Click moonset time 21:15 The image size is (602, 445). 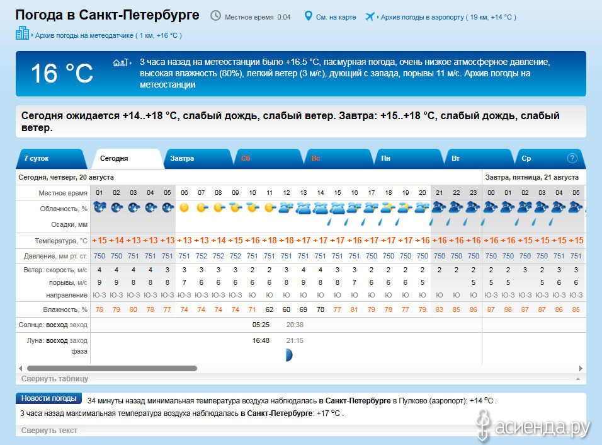295,340
